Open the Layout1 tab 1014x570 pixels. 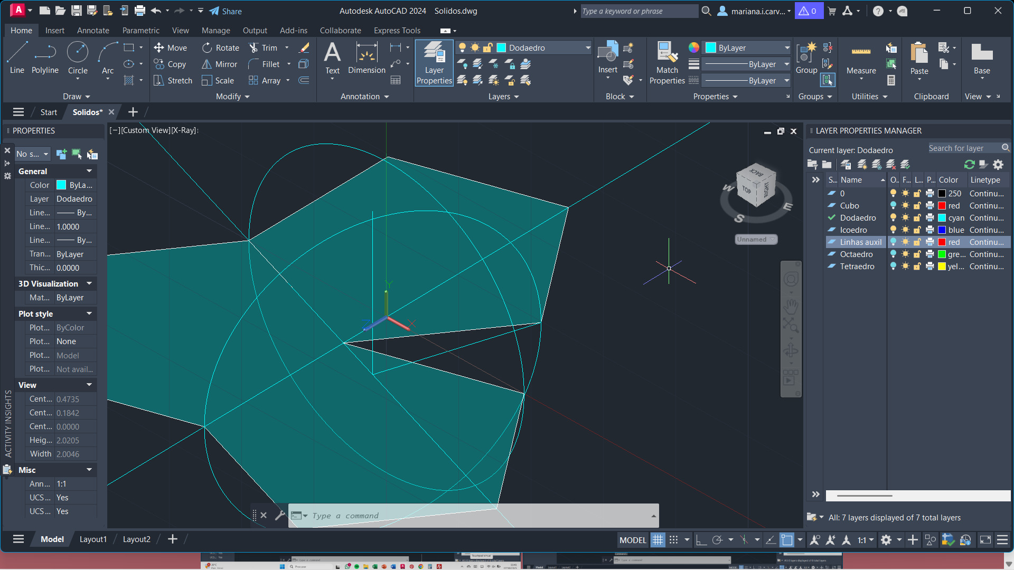pos(93,539)
